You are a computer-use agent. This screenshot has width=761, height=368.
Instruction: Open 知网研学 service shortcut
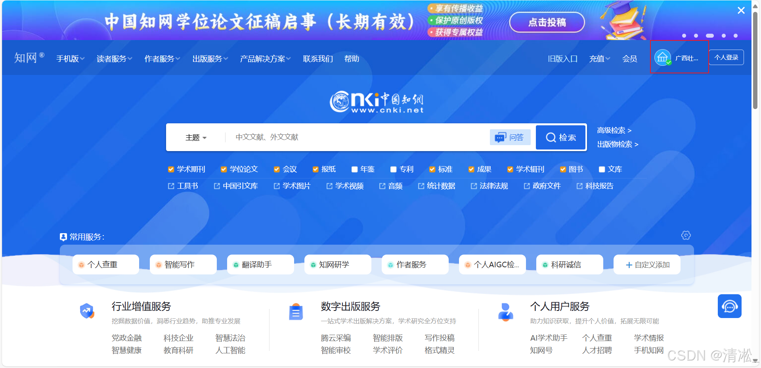338,264
